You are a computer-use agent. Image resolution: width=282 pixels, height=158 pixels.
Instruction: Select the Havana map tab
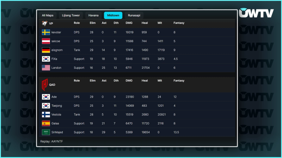[93, 15]
